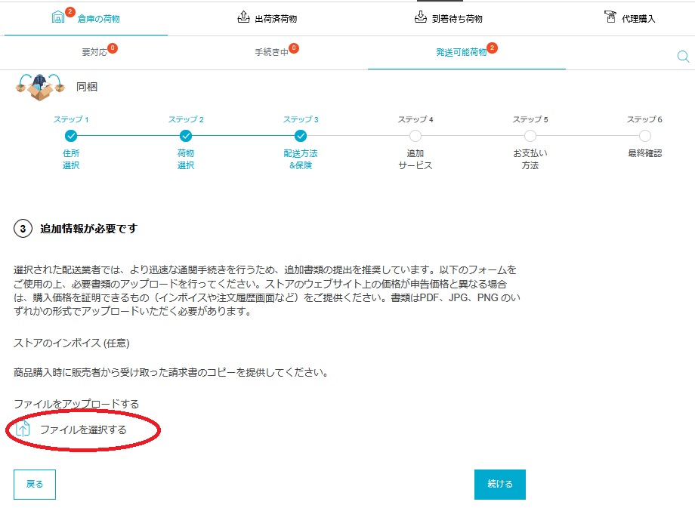Click the 同梱 package consolidation icon
Viewport: 695px width, 508px height.
pos(41,87)
